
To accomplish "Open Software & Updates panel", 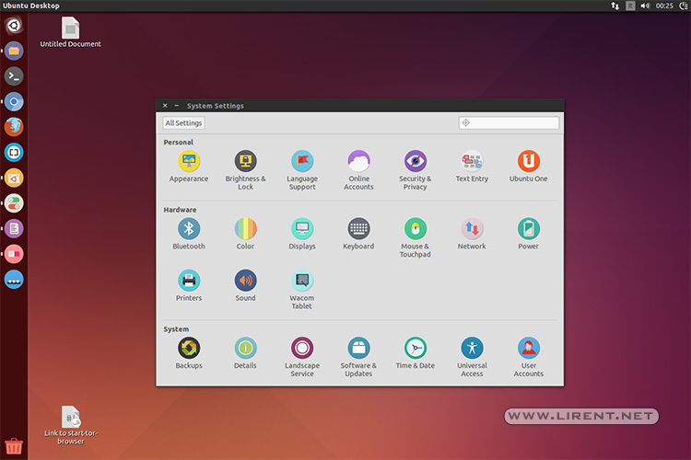I will [358, 357].
